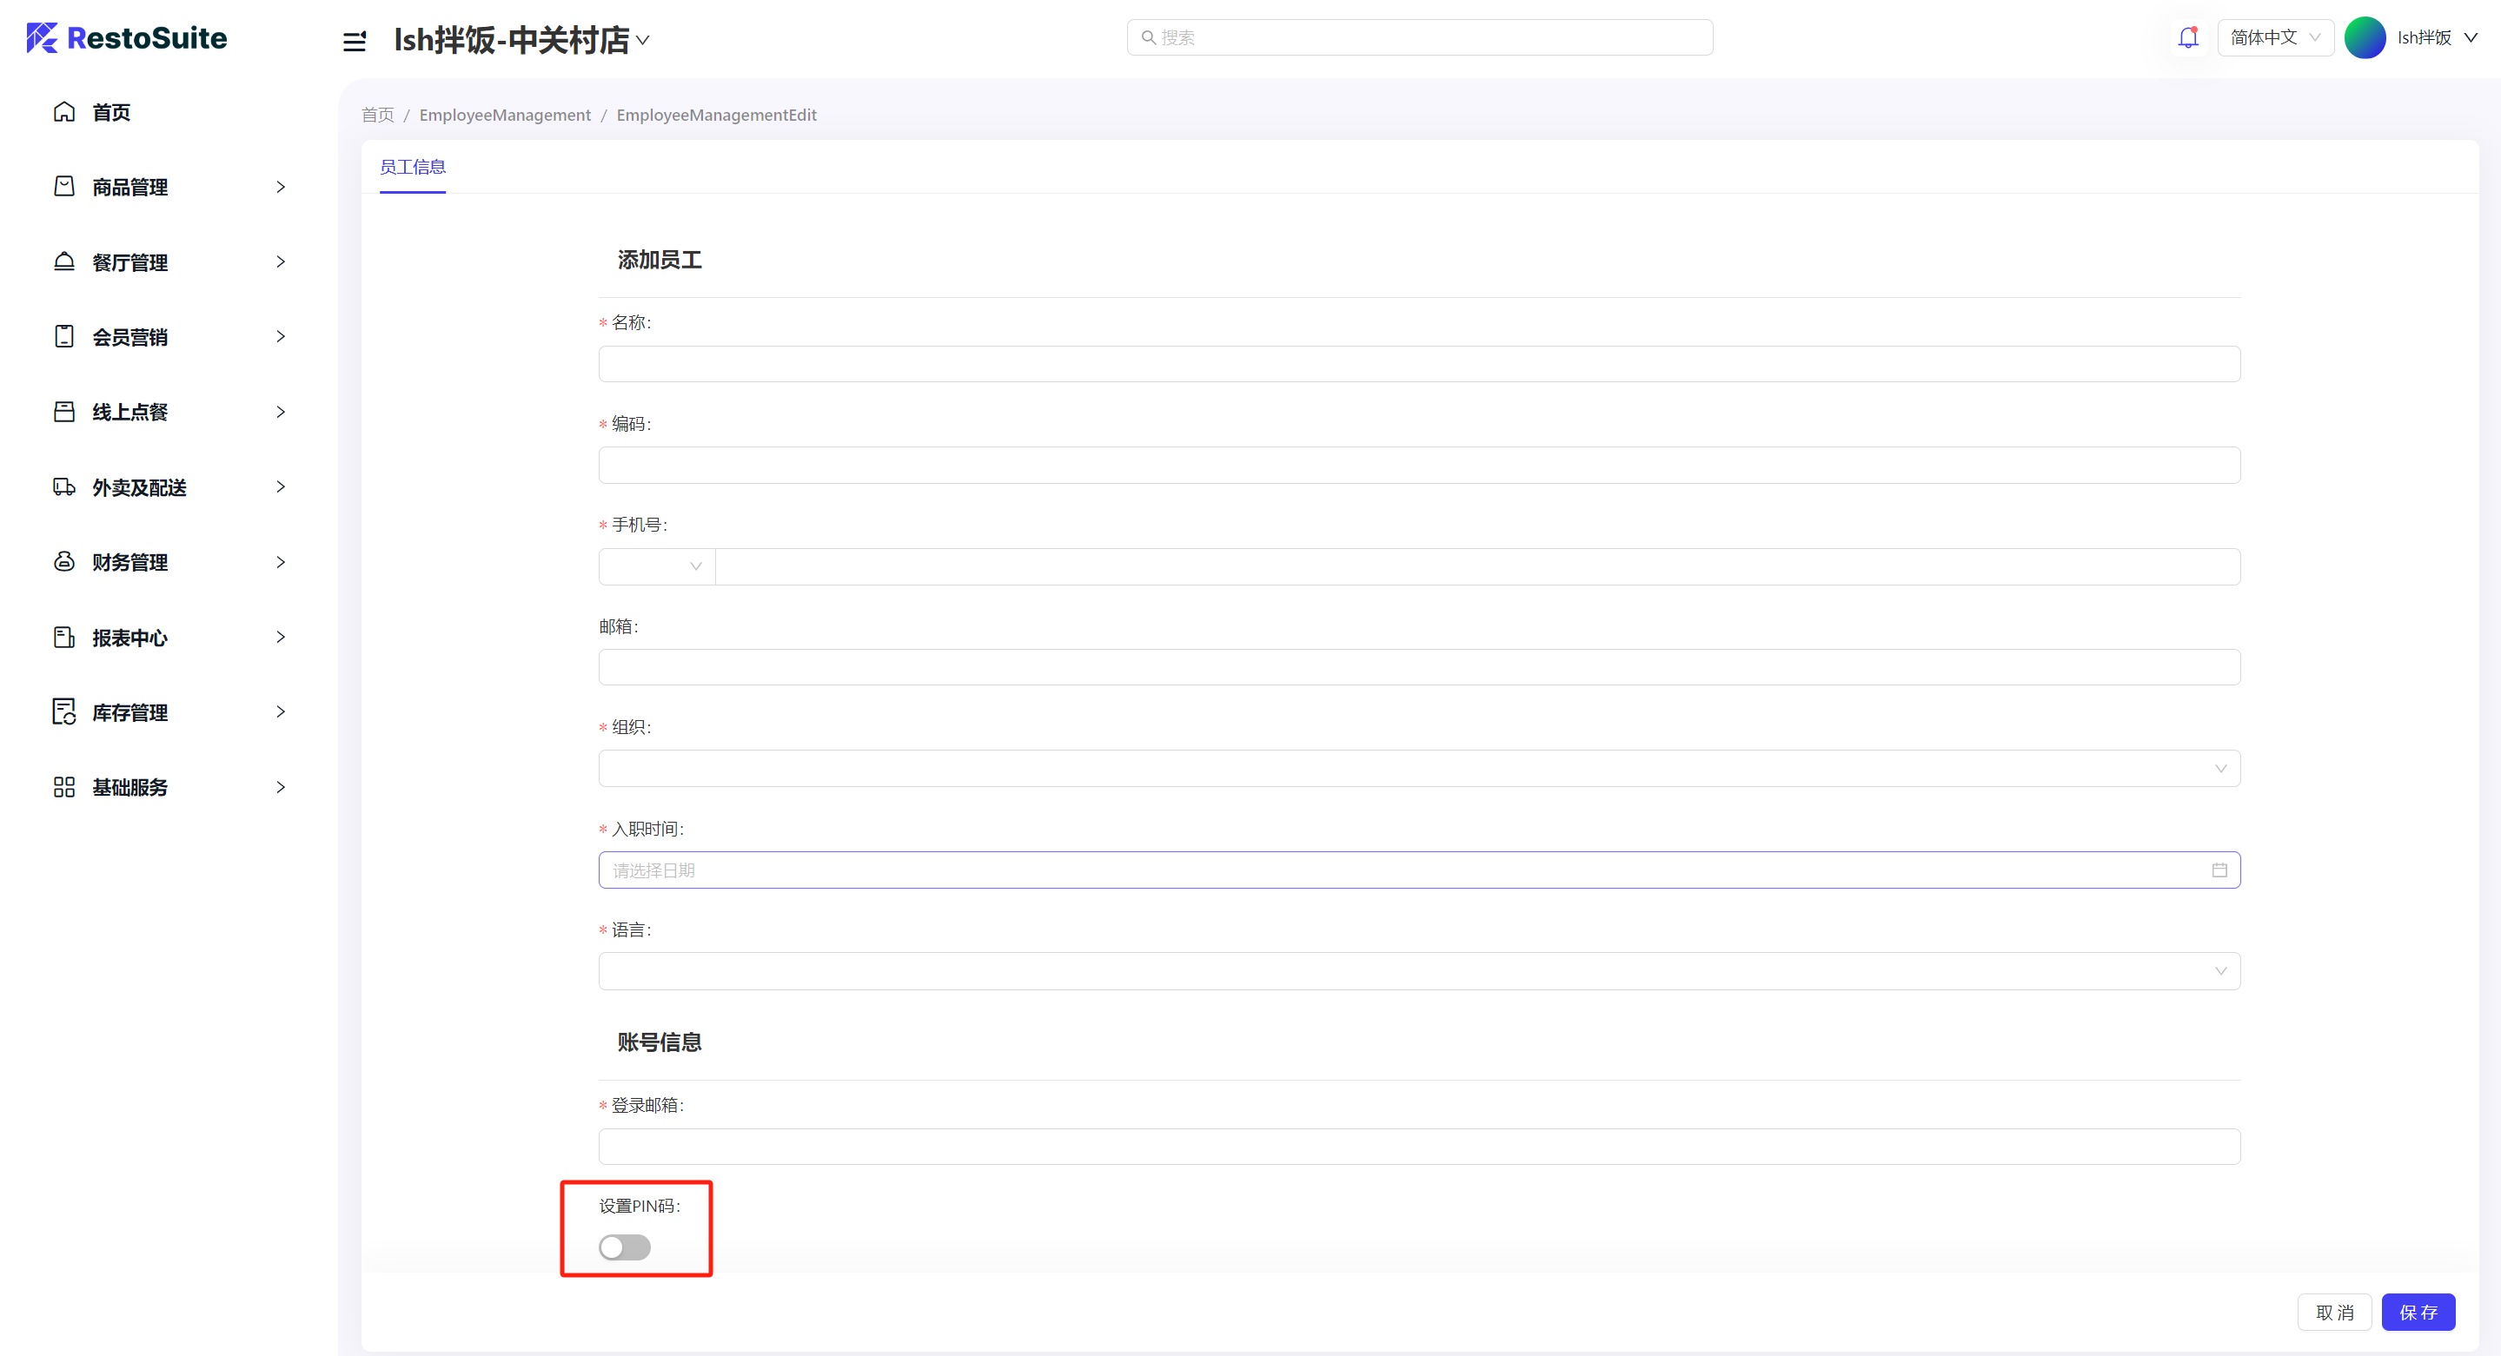Click the 编码 input field
Viewport: 2501px width, 1356px height.
(1419, 465)
